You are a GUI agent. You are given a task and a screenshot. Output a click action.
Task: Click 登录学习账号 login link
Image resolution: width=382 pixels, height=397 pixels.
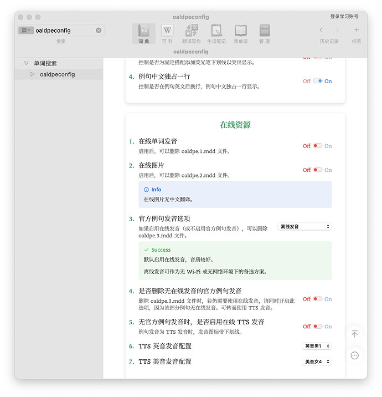[344, 17]
